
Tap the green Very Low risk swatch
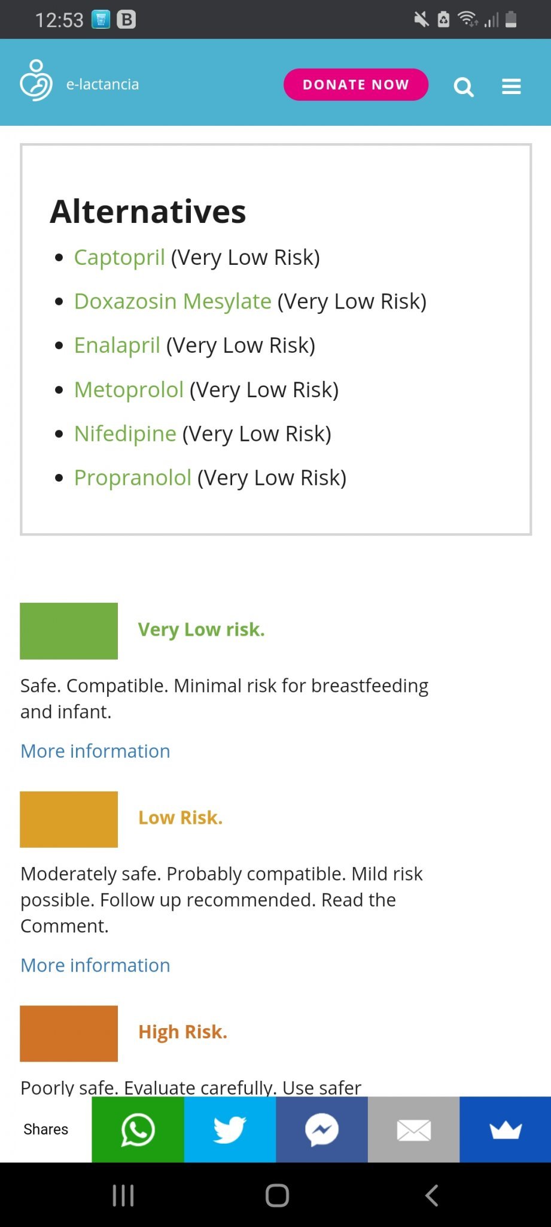pos(69,631)
